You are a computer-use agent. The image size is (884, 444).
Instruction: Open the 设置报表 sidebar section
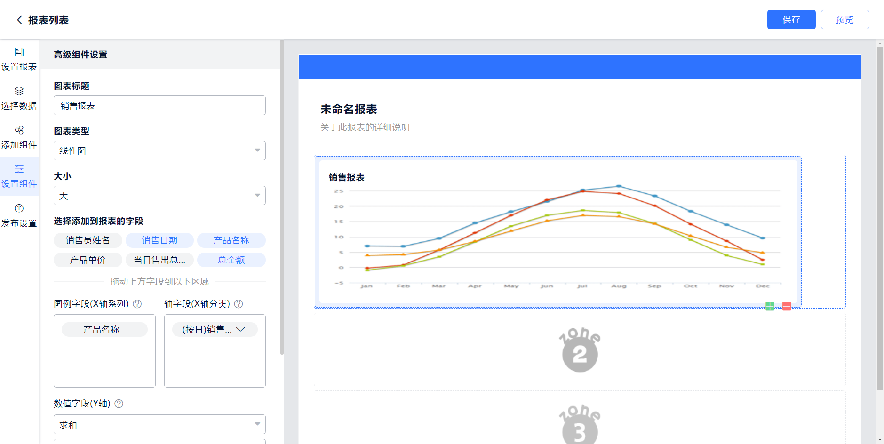19,59
